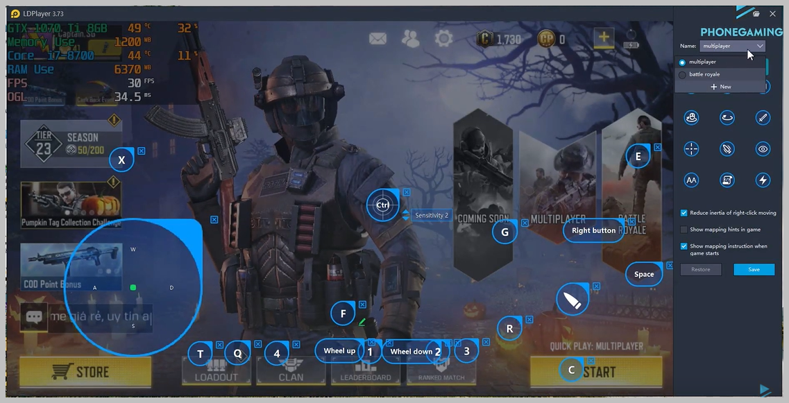Click the yellow plus add CP icon
The image size is (789, 403).
point(604,37)
